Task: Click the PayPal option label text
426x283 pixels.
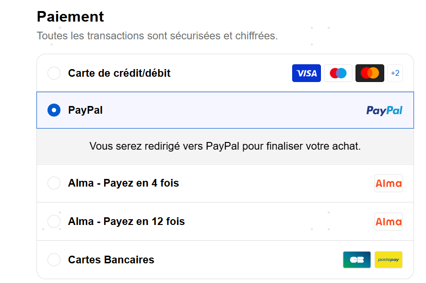Action: [85, 110]
